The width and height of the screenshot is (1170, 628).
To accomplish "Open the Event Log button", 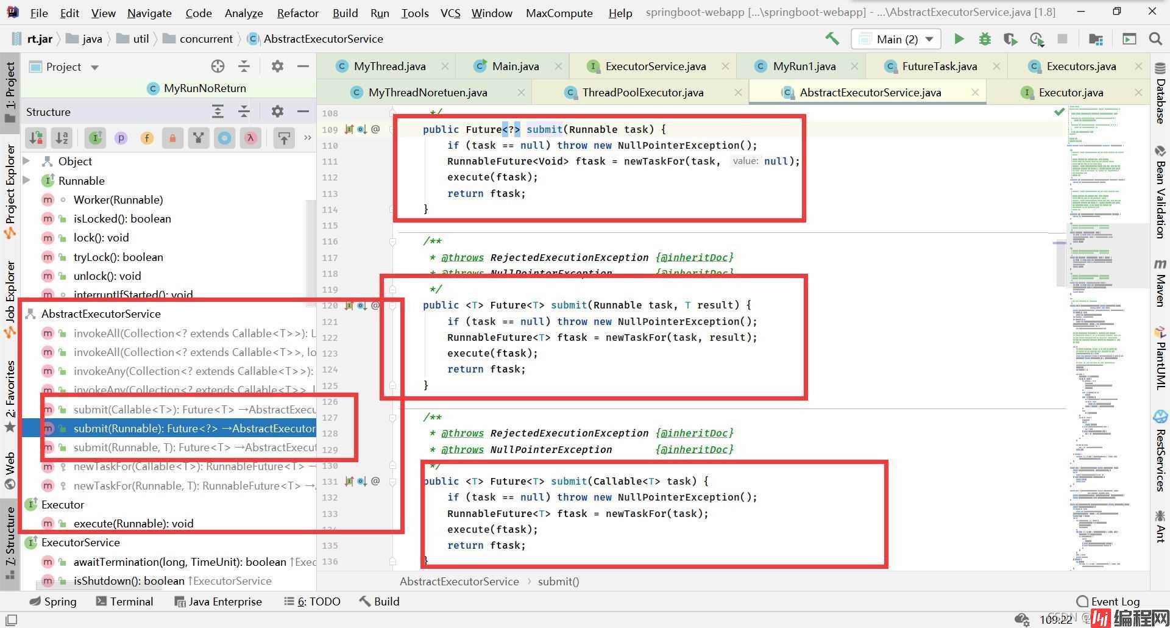I will click(1107, 601).
